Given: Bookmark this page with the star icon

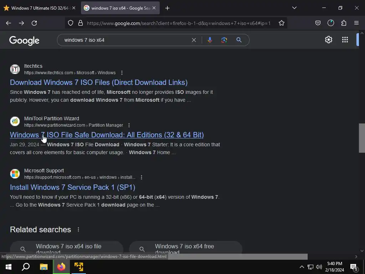Looking at the screenshot, I should click(x=282, y=23).
